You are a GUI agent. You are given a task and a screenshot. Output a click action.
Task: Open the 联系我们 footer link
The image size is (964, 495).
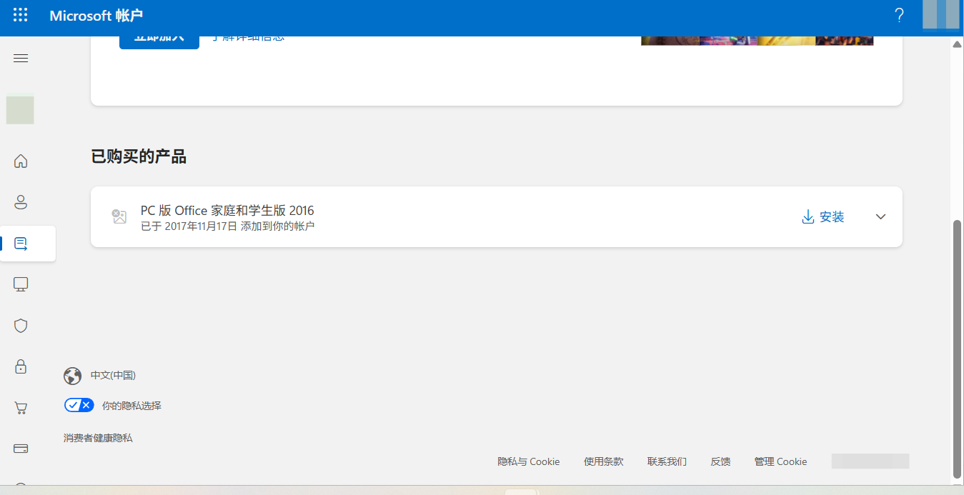667,461
